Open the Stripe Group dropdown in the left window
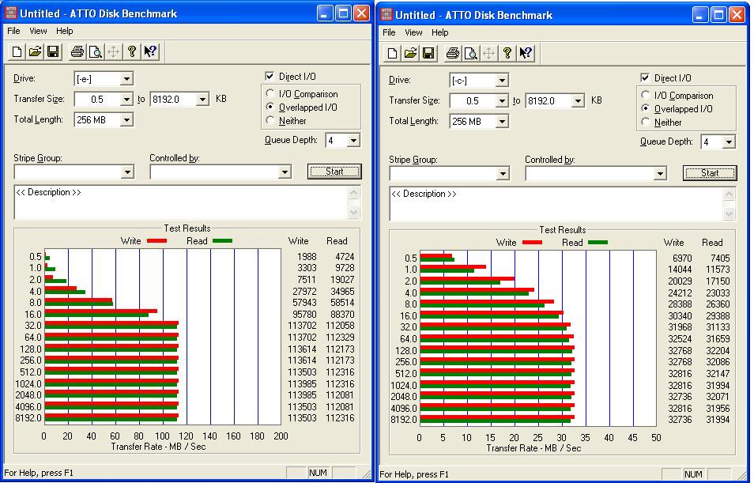754x483 pixels. pos(127,172)
